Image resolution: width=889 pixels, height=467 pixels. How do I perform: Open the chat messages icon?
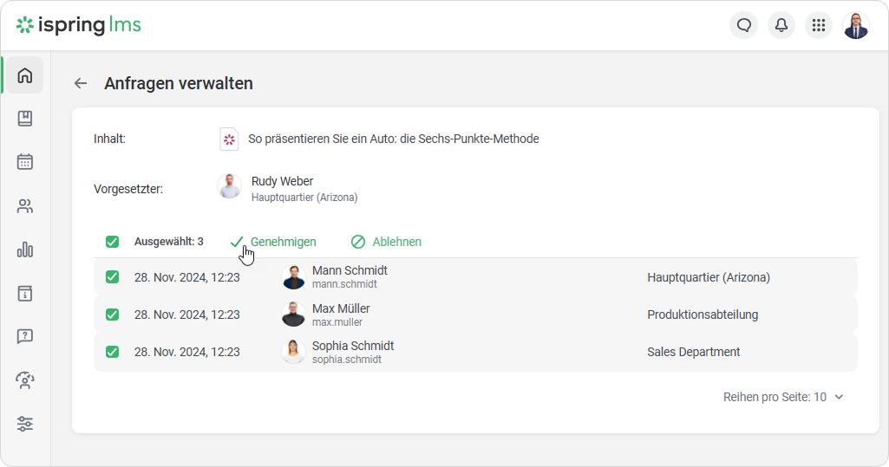[x=743, y=25]
